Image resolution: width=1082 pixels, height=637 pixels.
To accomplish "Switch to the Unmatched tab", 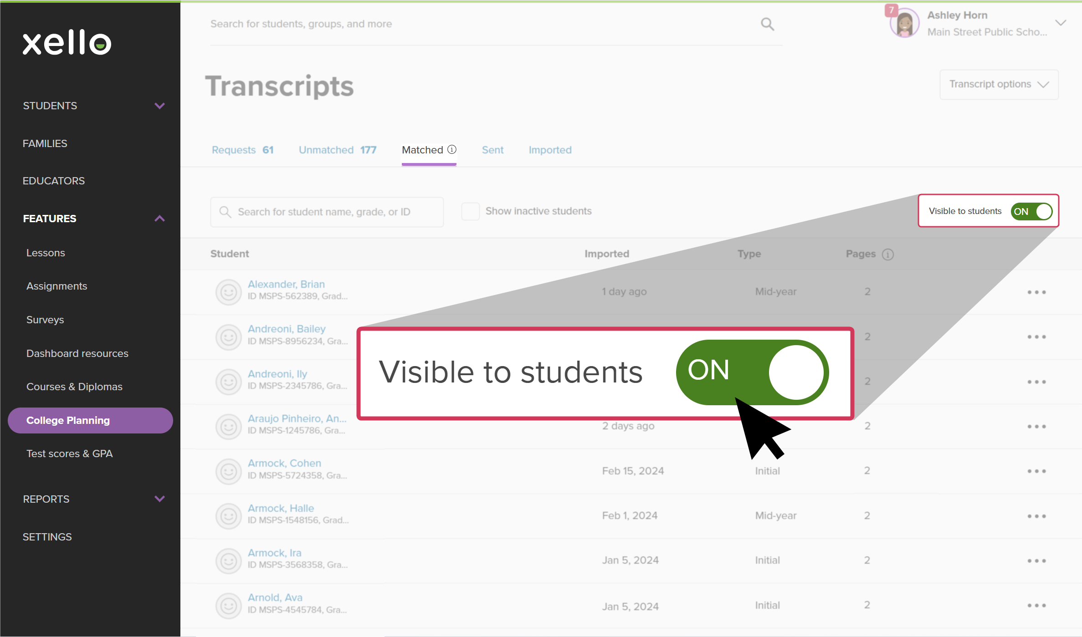I will click(337, 150).
